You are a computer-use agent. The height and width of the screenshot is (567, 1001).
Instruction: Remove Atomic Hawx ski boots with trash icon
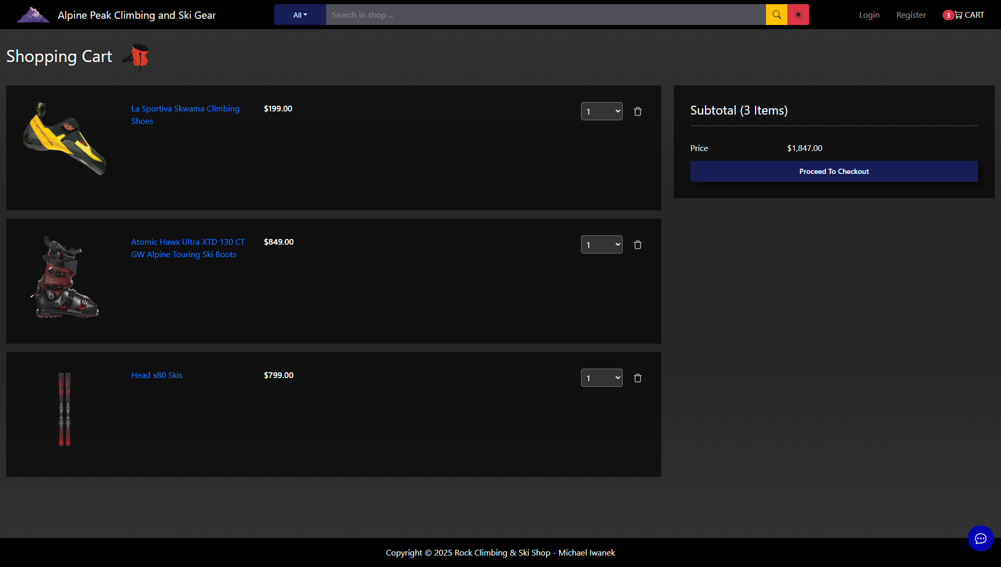(637, 245)
